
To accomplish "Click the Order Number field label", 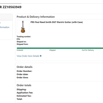I will click(24, 71).
